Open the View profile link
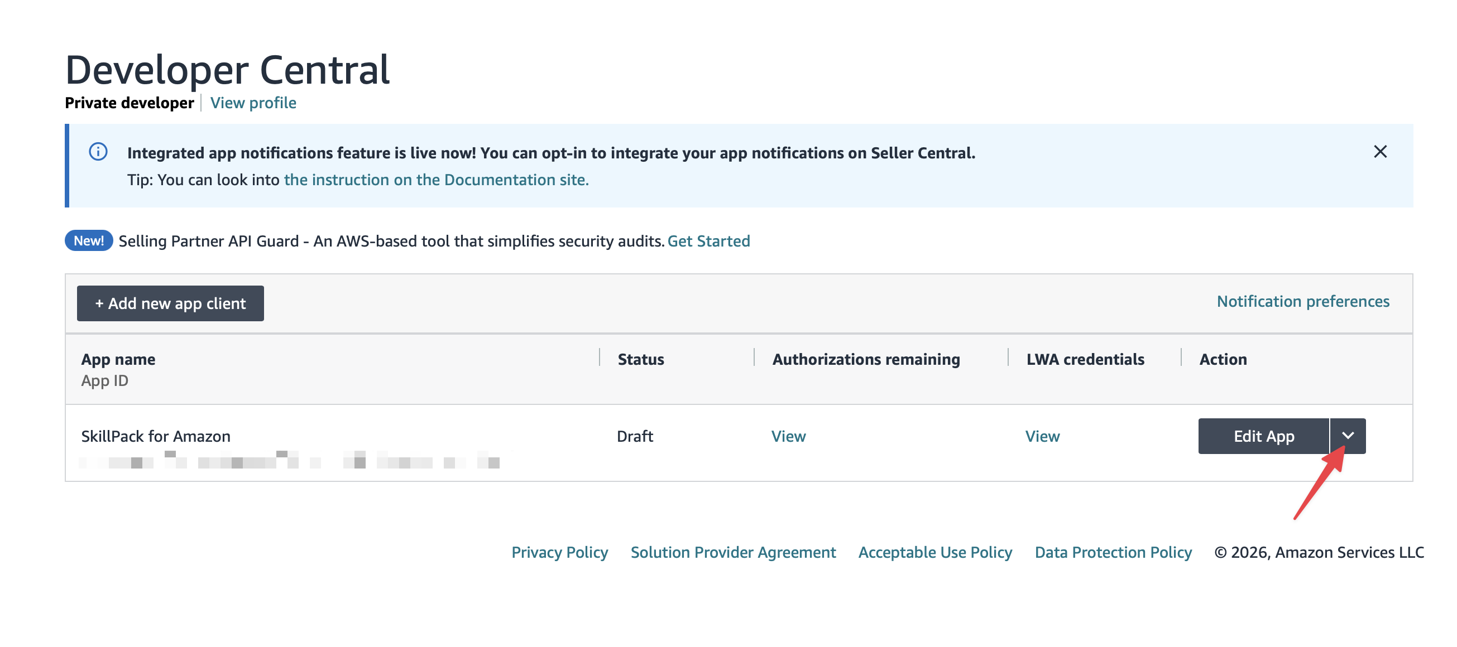 point(253,103)
